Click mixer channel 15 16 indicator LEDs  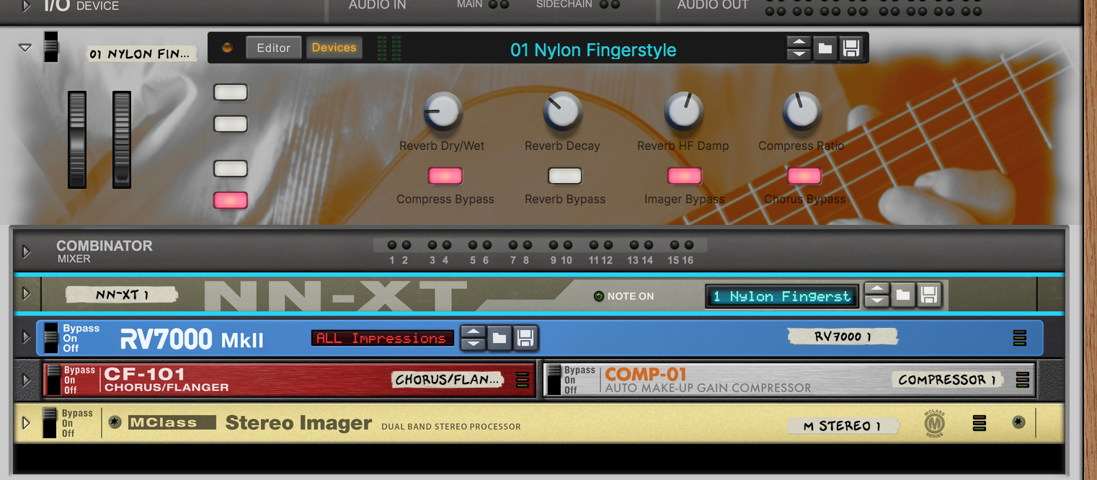(x=681, y=245)
